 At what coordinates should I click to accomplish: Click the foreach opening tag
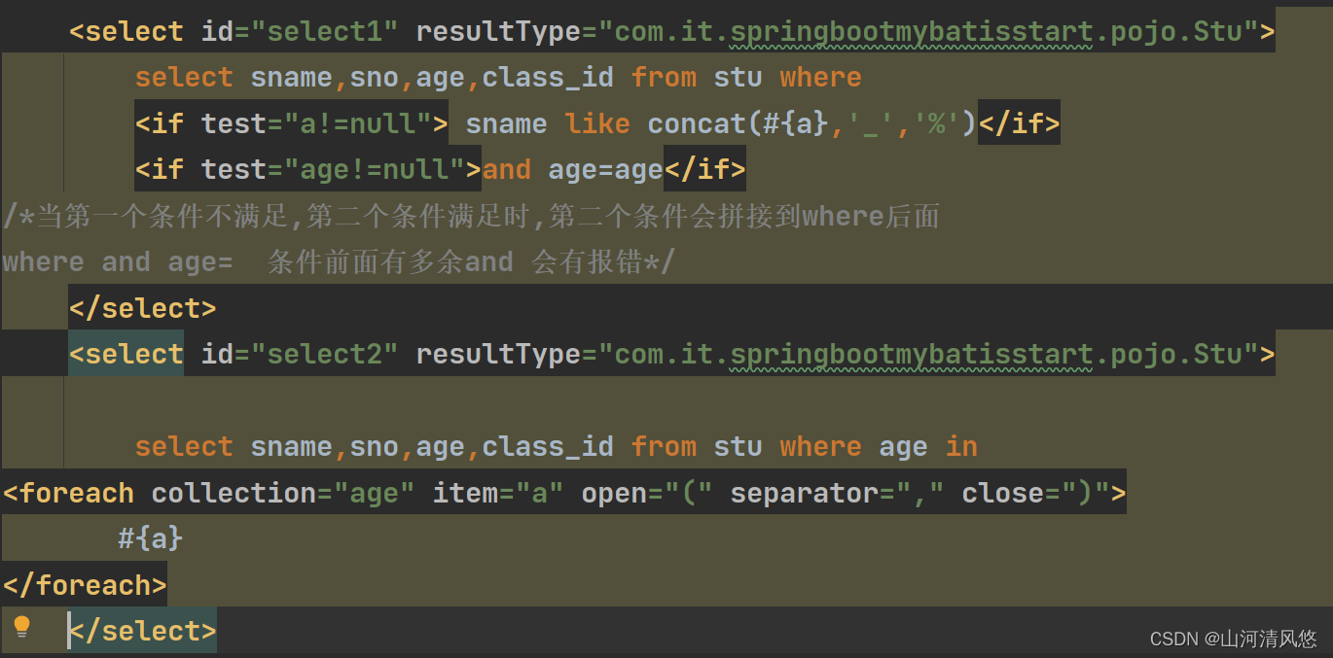pos(69,492)
